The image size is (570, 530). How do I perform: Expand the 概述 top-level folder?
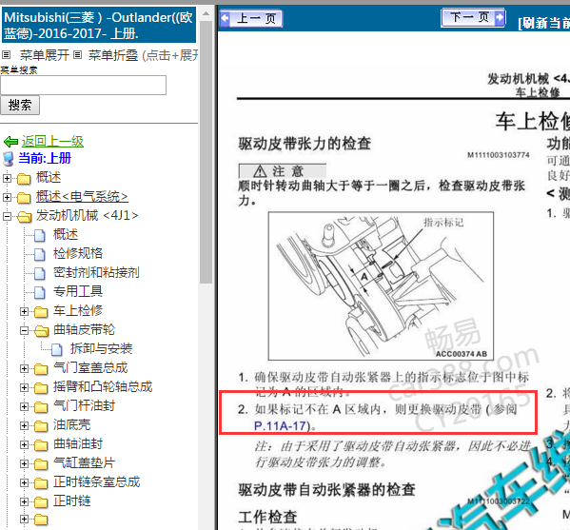coord(7,178)
